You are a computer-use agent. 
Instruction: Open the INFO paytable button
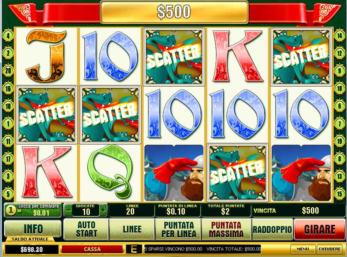tap(33, 229)
